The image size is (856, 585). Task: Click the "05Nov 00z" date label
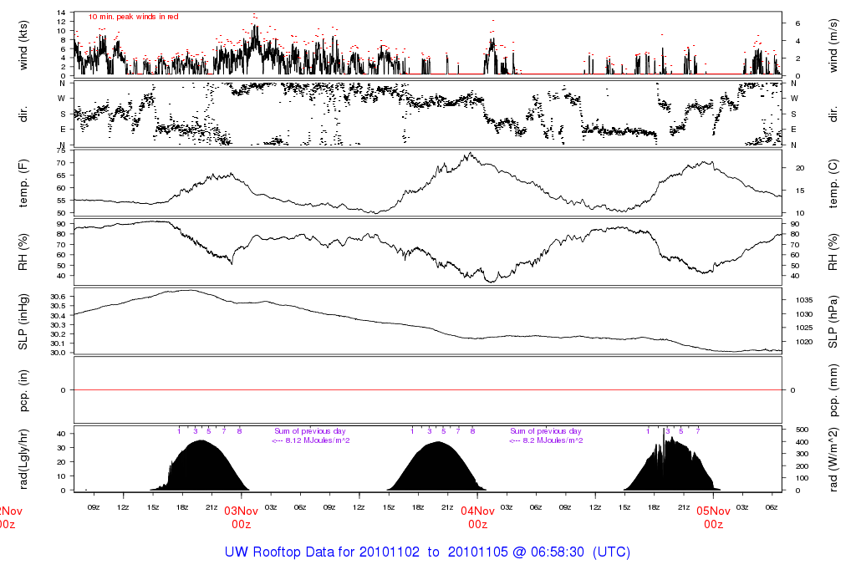click(x=713, y=517)
